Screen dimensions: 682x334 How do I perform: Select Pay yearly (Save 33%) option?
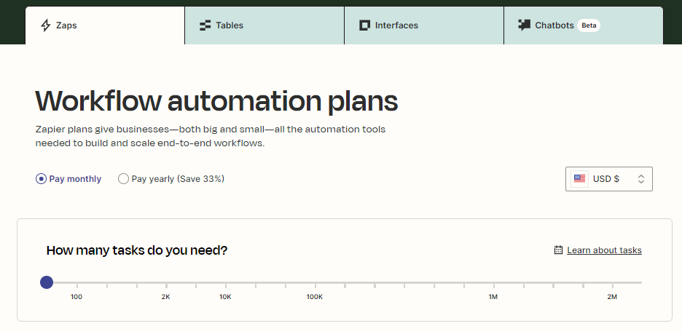pos(124,178)
